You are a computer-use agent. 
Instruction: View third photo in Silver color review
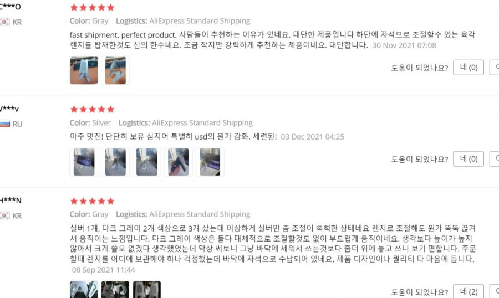click(x=147, y=162)
